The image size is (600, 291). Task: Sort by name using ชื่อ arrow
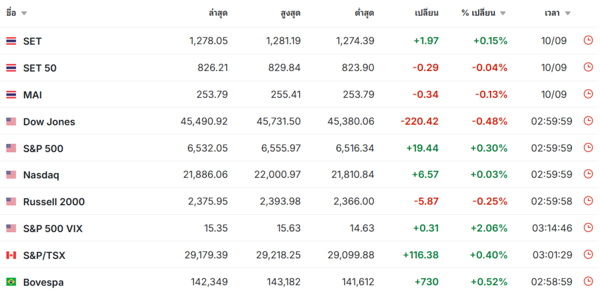(x=24, y=13)
